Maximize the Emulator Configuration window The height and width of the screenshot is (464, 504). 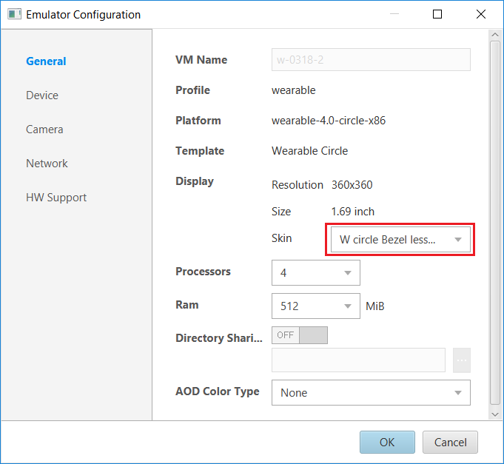(x=437, y=14)
